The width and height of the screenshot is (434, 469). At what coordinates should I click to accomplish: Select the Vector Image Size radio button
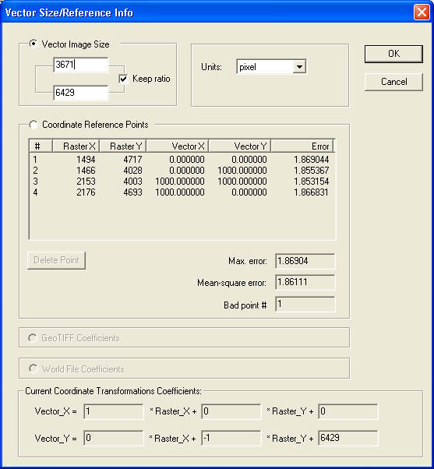(x=34, y=44)
